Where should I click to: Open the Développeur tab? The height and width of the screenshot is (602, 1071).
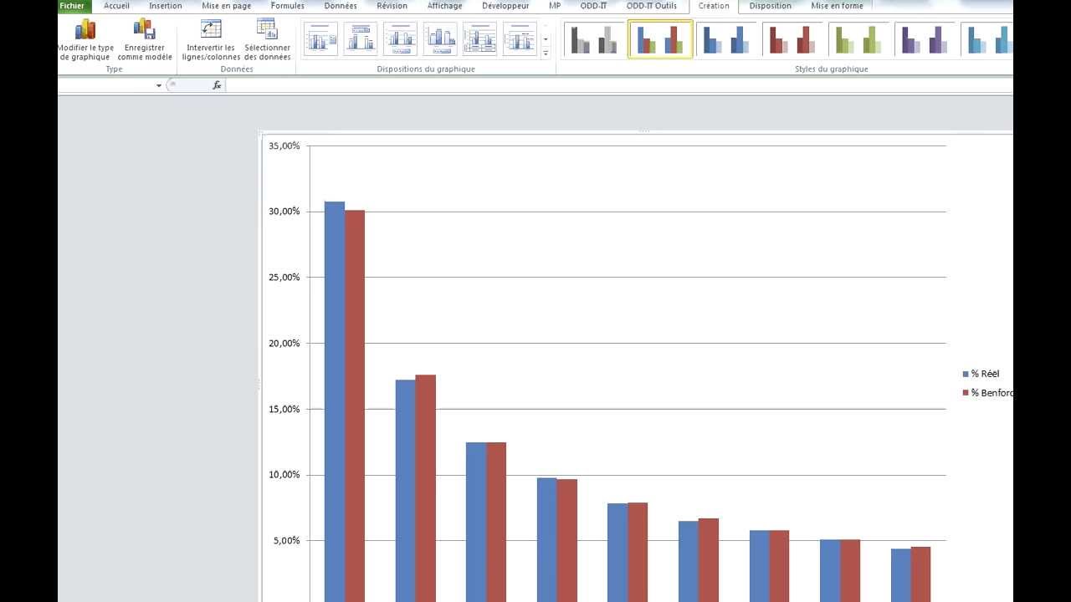tap(505, 6)
